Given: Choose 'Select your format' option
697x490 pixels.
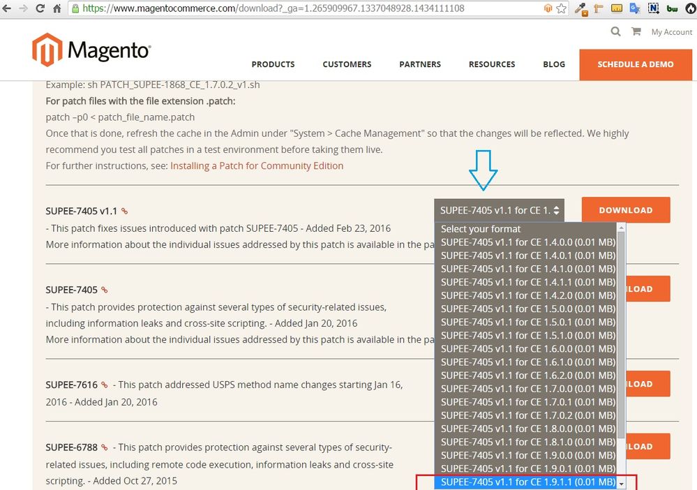Looking at the screenshot, I should click(526, 229).
